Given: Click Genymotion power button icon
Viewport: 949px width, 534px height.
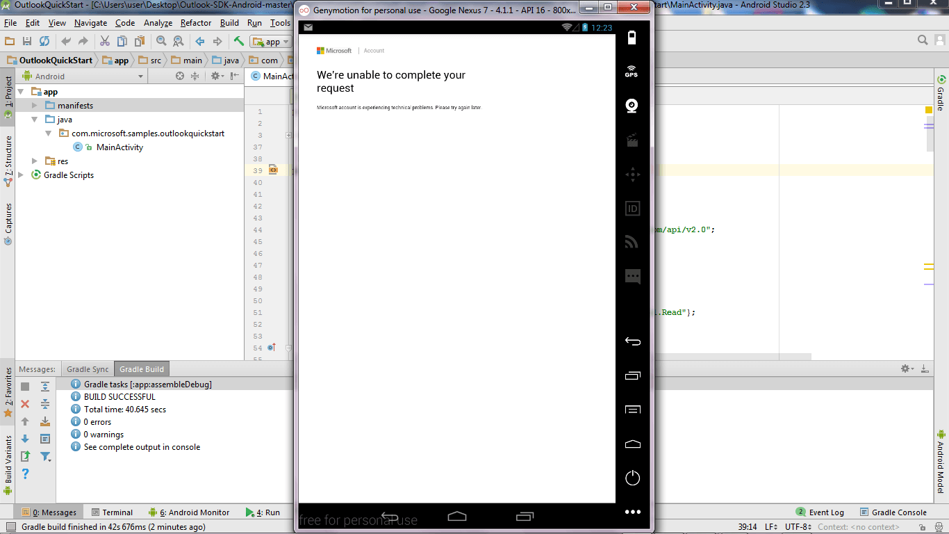Looking at the screenshot, I should pyautogui.click(x=632, y=478).
